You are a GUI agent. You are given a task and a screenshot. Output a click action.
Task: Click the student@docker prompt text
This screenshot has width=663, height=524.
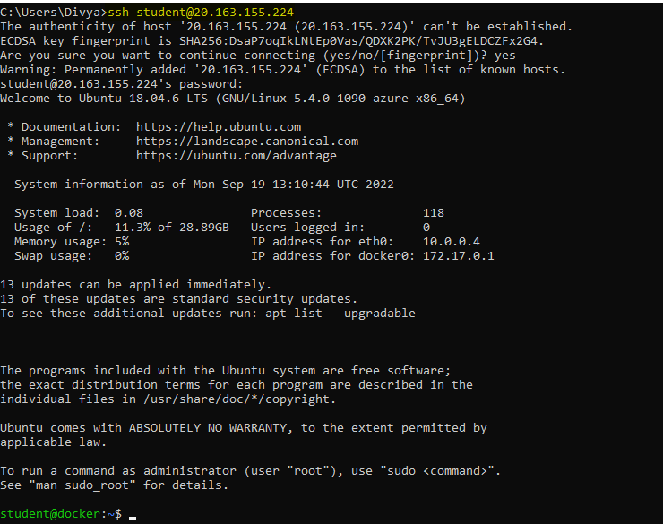(x=59, y=514)
